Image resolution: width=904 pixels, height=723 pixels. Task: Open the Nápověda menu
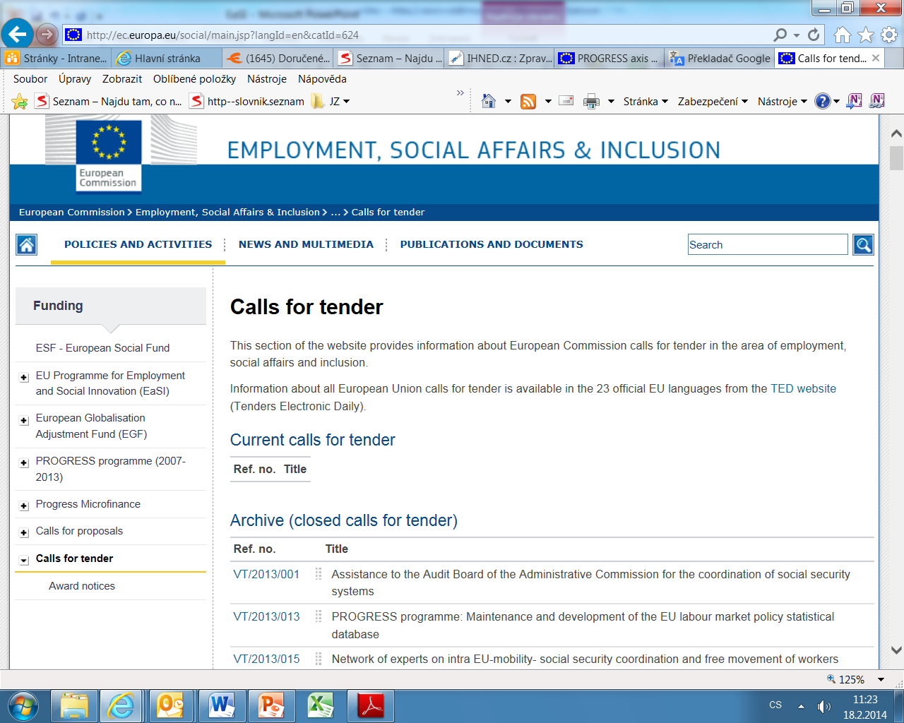322,79
